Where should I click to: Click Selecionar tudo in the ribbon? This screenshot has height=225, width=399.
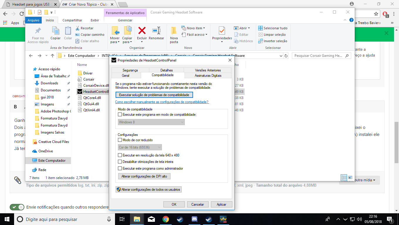point(273,28)
